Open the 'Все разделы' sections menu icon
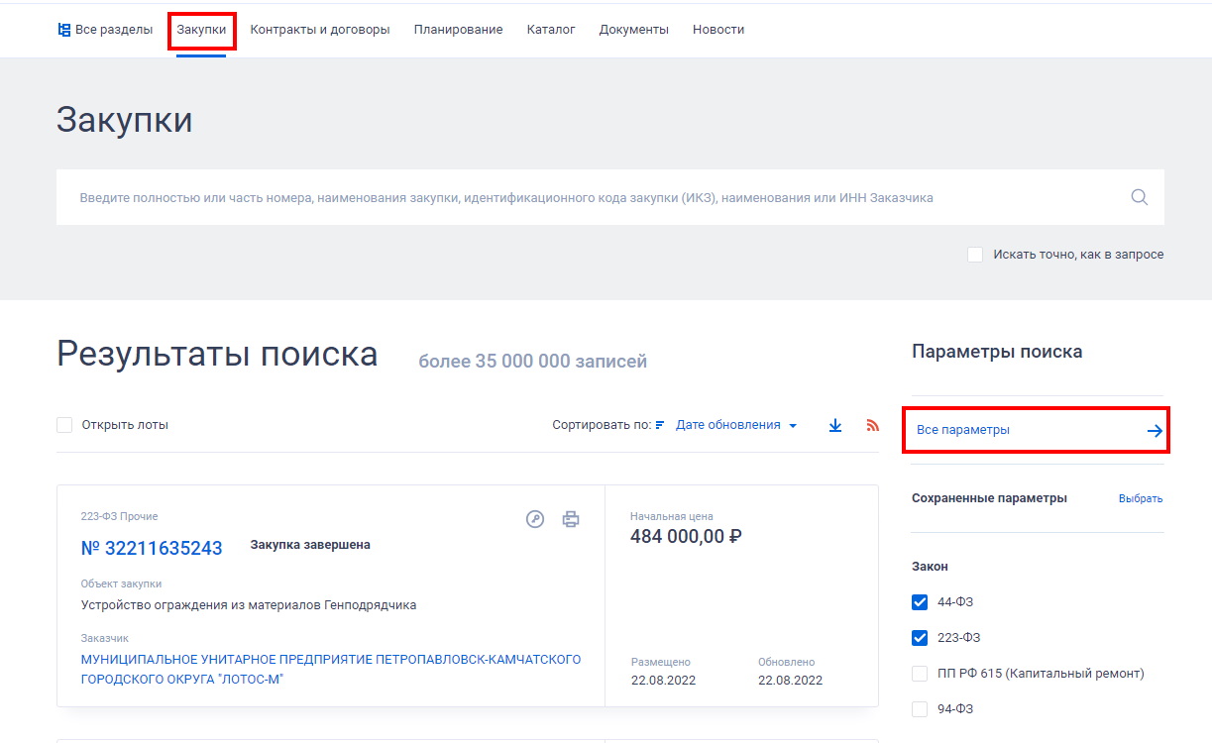 click(x=64, y=30)
